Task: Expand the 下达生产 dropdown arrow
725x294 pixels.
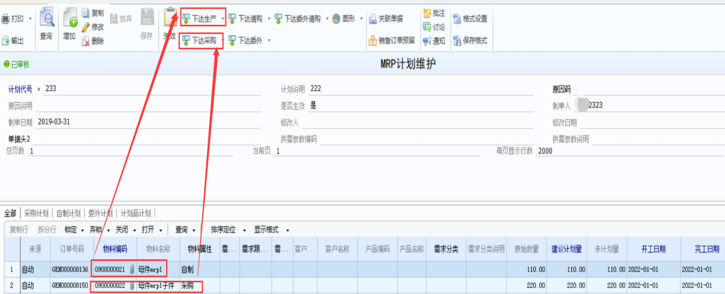Action: tap(222, 19)
